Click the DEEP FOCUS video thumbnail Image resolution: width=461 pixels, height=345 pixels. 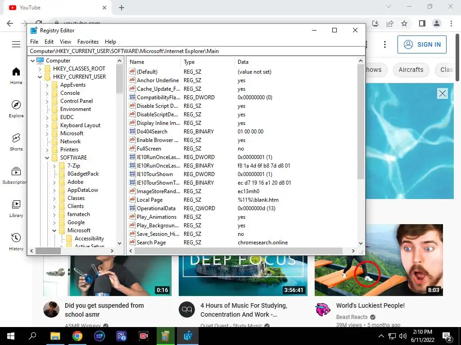click(243, 276)
